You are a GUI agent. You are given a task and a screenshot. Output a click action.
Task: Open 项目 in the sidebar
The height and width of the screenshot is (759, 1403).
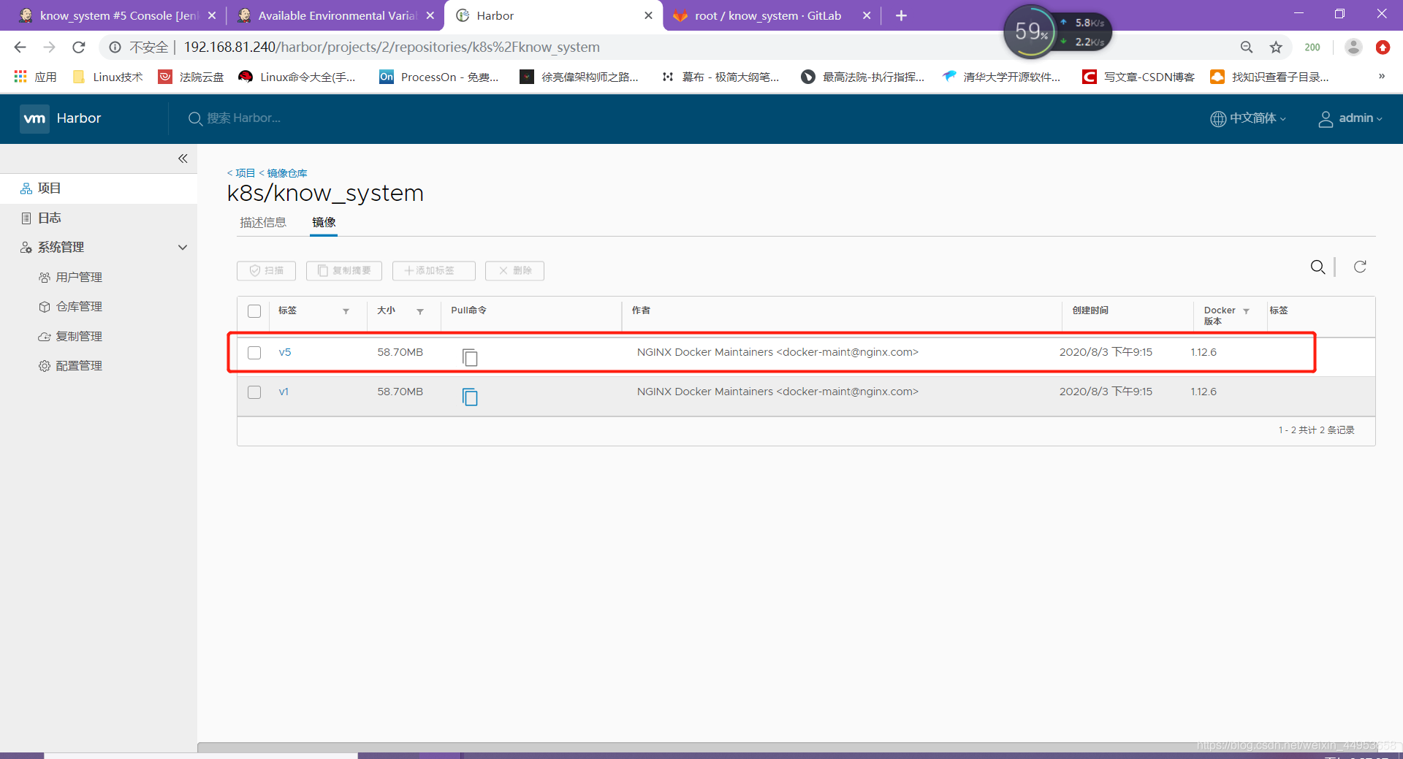(x=99, y=188)
